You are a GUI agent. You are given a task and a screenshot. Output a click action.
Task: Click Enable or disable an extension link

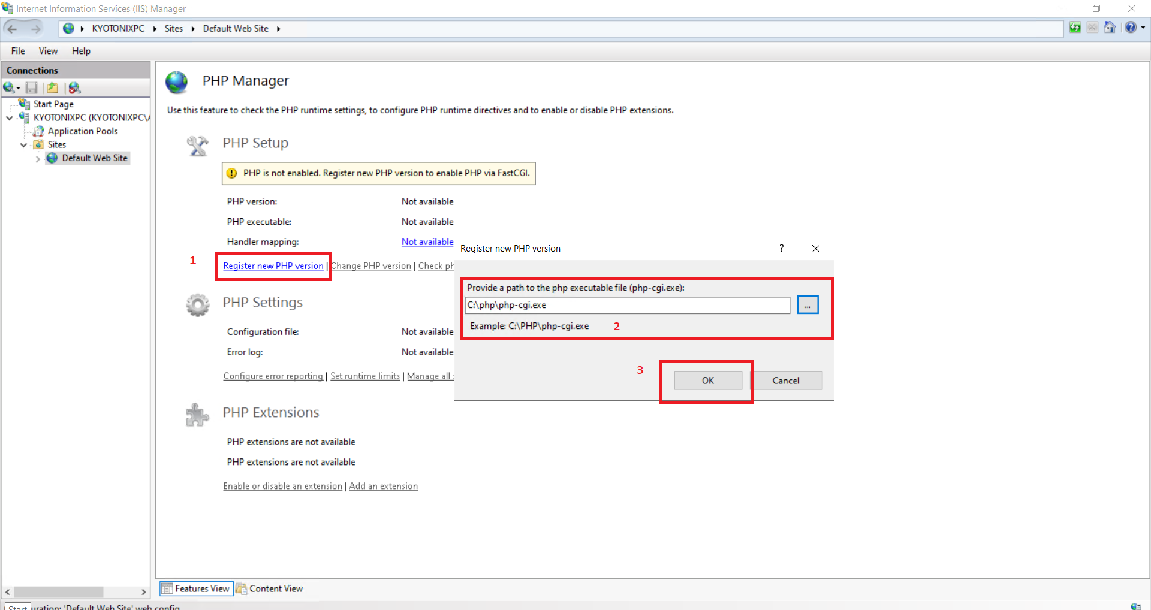click(282, 487)
